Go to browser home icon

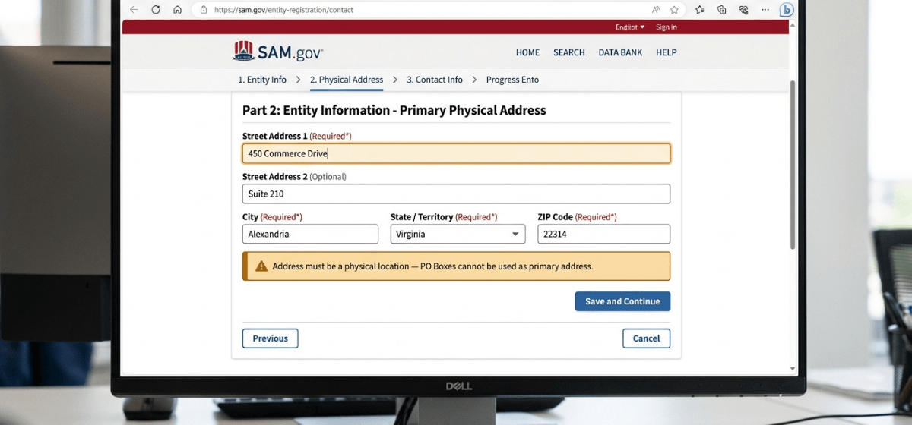point(177,10)
